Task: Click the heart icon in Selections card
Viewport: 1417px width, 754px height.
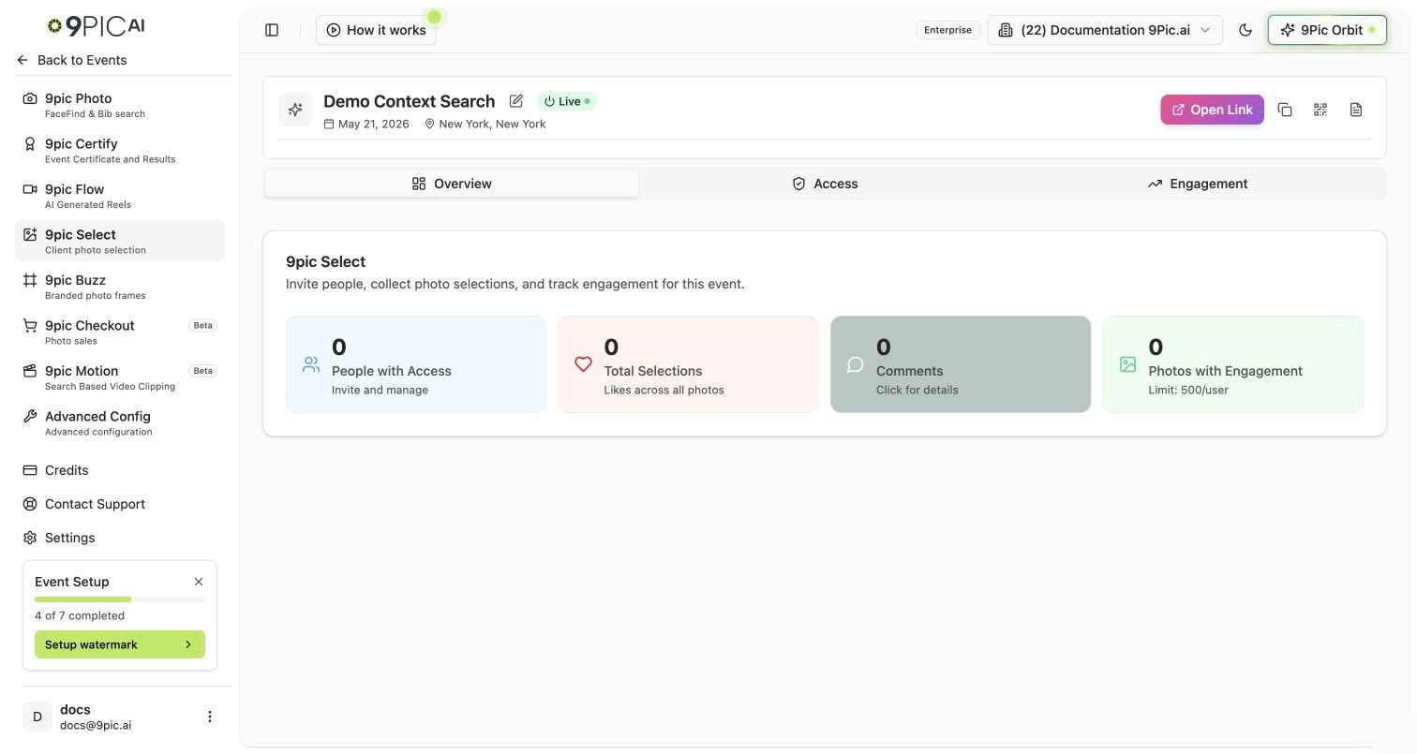Action: coord(583,364)
